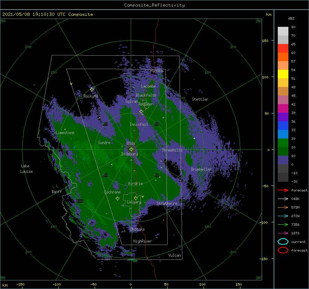Click the Lake Louise label
This screenshot has height=289, width=309.
tap(26, 169)
